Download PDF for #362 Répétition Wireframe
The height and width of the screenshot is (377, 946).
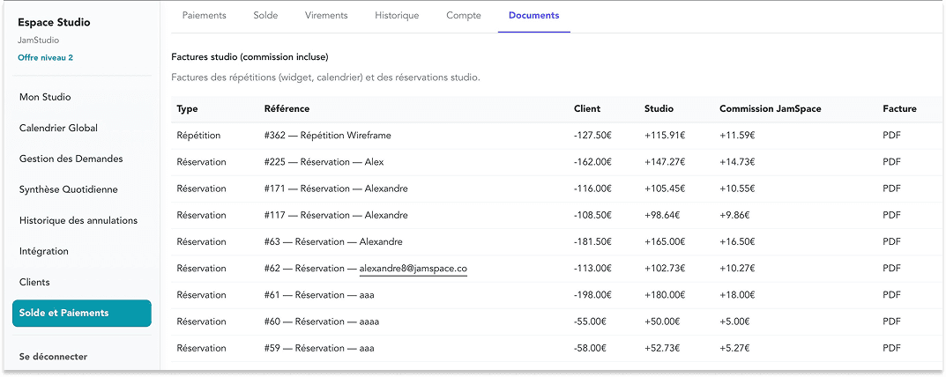(x=891, y=136)
